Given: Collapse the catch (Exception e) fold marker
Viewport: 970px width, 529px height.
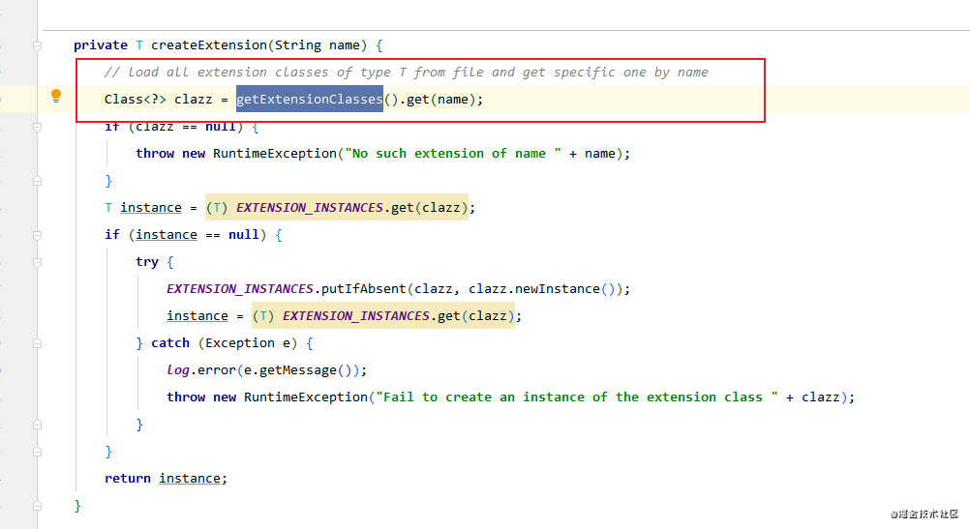Looking at the screenshot, I should point(37,343).
